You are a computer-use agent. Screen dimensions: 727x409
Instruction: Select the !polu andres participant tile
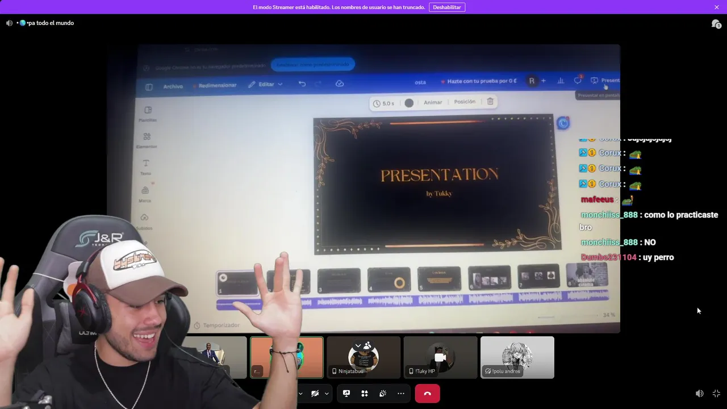(517, 357)
